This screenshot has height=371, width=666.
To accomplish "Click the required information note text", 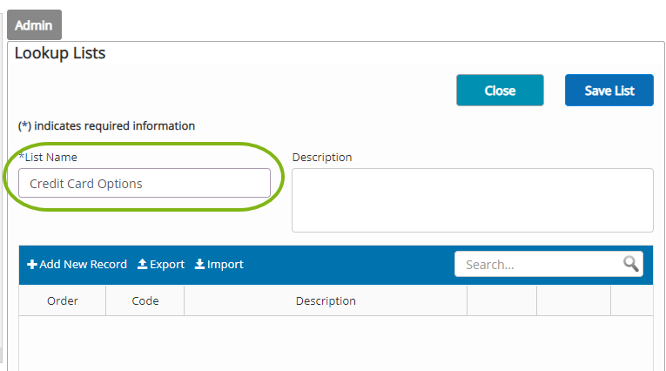I will (x=106, y=125).
